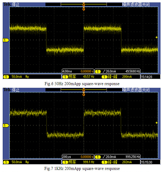The height and width of the screenshot is (172, 165).
Task: Click the Bw bandwidth limit icon in Fig.7 scope
Action: (x=27, y=162)
